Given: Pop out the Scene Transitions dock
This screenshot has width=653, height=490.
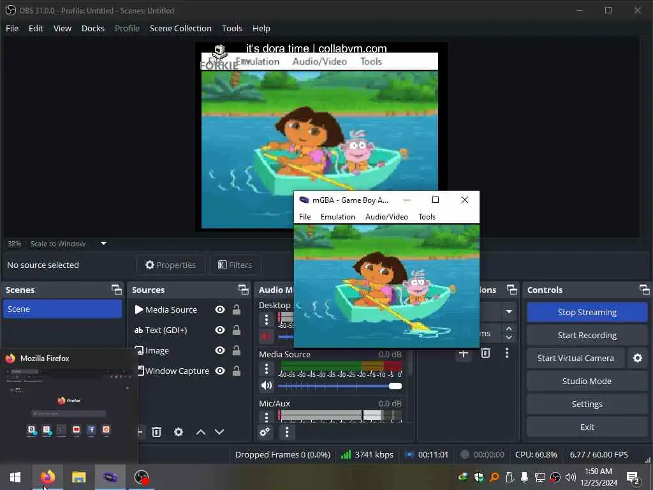Looking at the screenshot, I should (x=512, y=290).
